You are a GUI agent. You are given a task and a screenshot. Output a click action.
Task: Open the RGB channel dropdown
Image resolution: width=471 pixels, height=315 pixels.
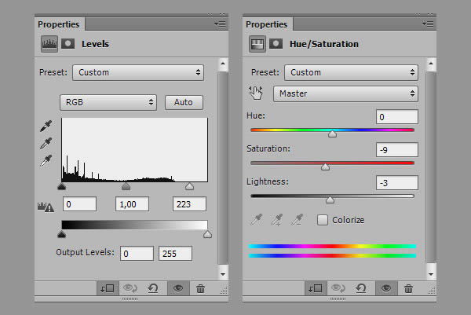point(109,102)
